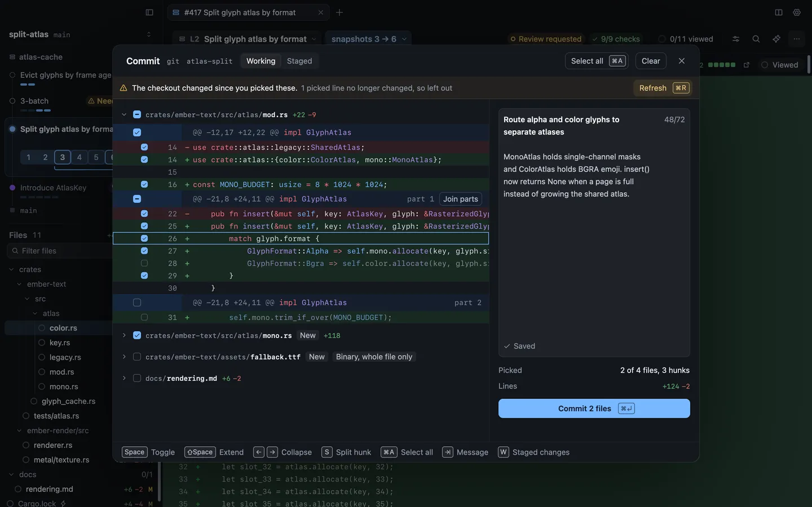Click the warning triangle icon in banner
The width and height of the screenshot is (812, 507).
(123, 88)
